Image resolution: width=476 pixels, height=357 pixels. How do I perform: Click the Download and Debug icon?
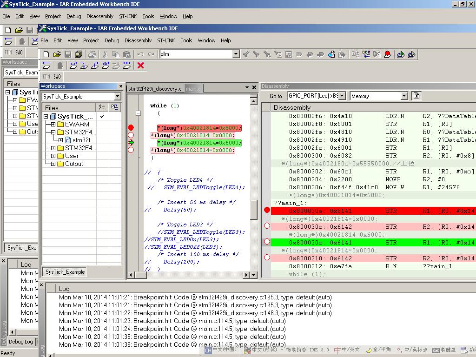coord(401,54)
